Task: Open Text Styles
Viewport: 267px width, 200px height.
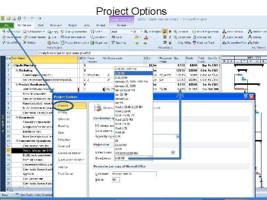Action: tap(152, 31)
